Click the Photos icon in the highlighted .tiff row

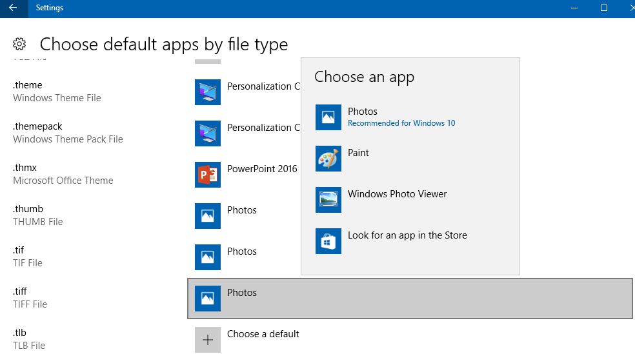(208, 299)
